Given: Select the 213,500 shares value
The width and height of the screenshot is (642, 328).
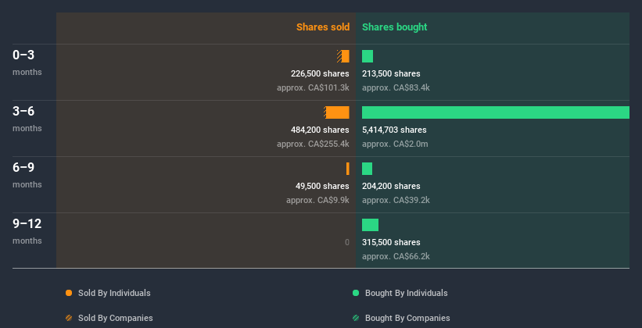Looking at the screenshot, I should pyautogui.click(x=391, y=73).
